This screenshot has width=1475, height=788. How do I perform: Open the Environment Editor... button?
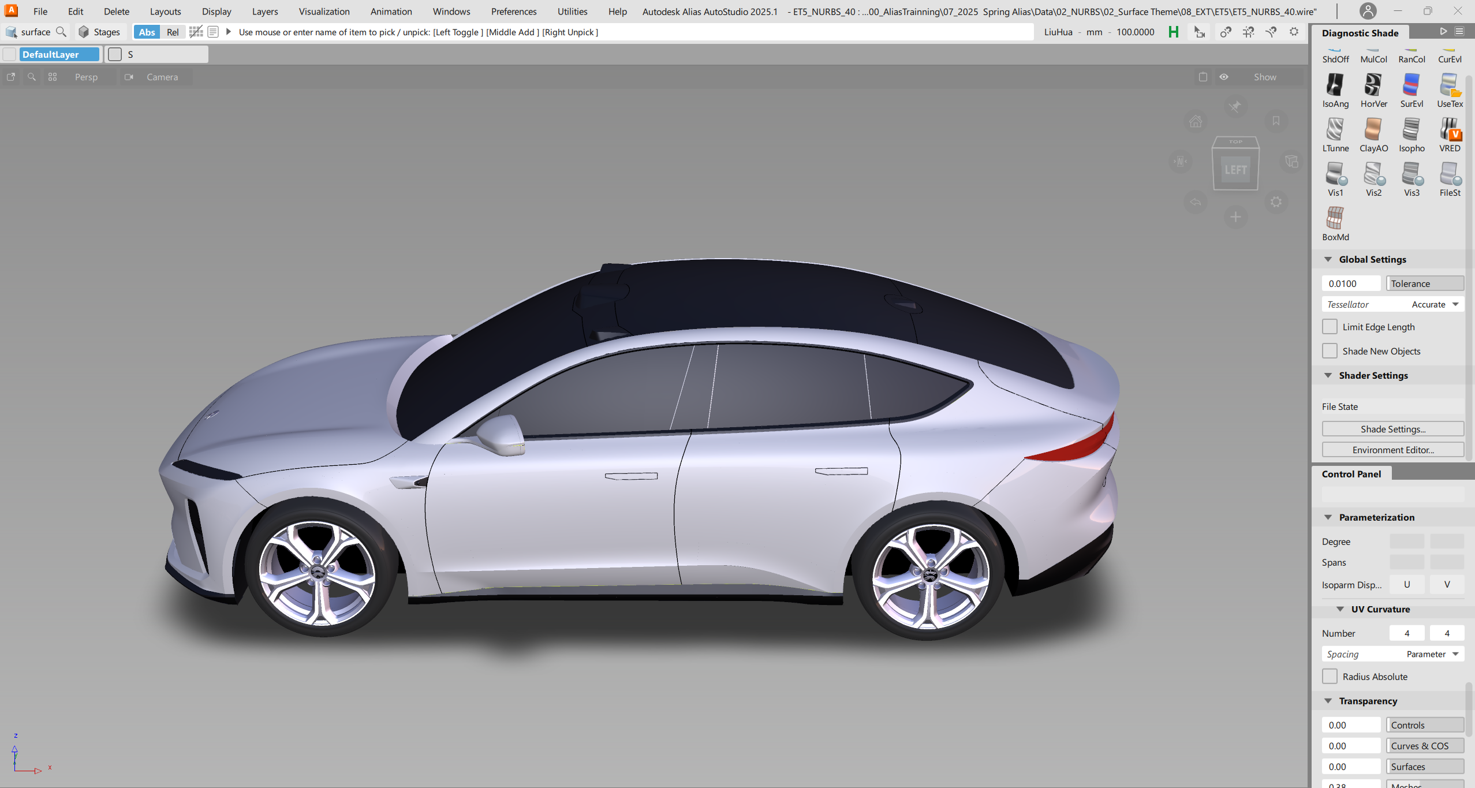1392,450
